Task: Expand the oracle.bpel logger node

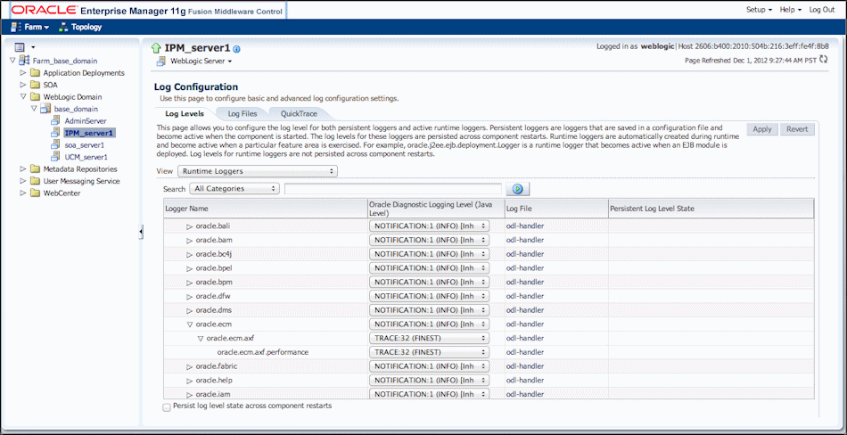Action: point(189,268)
